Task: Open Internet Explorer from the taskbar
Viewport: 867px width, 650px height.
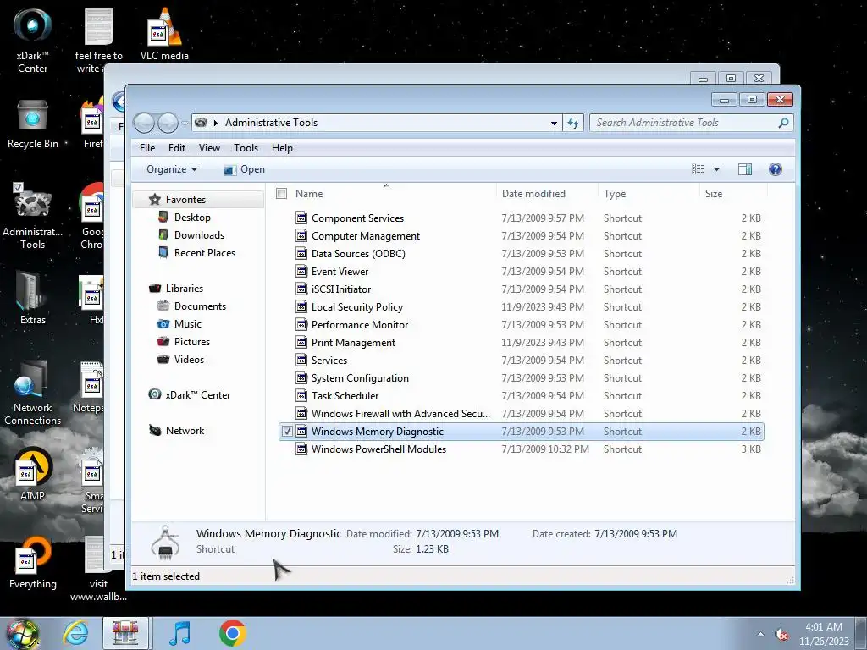Action: point(75,633)
